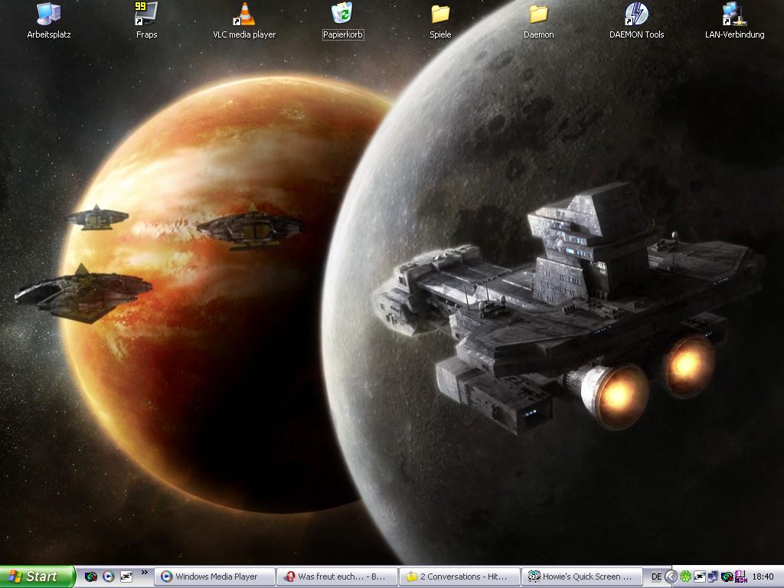Select the Fraps desktop shortcut
Screen dimensions: 784x588
(146, 21)
